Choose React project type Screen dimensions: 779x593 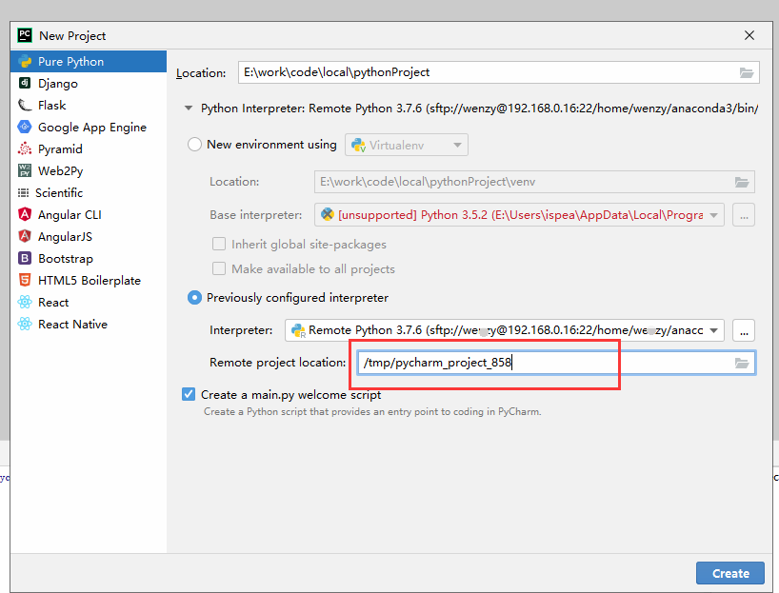(89, 302)
